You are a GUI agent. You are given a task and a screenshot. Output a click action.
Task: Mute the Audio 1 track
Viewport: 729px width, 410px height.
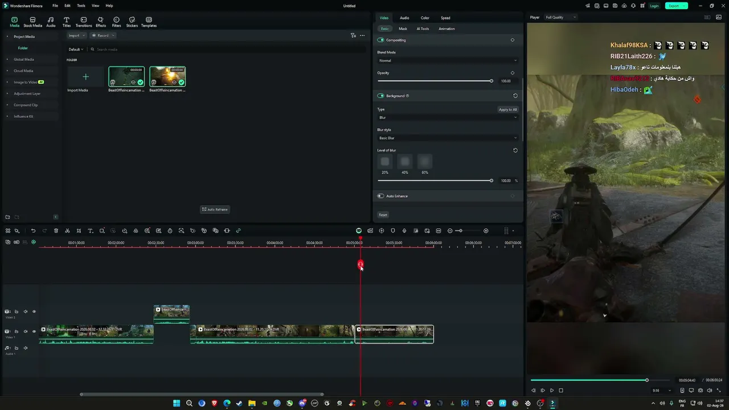[x=26, y=348]
